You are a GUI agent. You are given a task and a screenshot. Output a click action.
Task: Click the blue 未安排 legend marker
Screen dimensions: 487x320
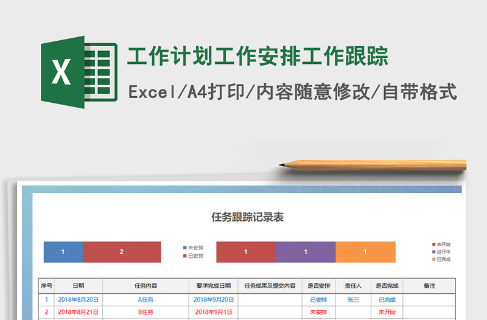coord(185,248)
